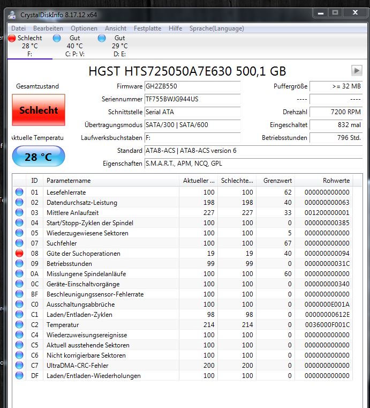Image resolution: width=370 pixels, height=408 pixels.
Task: Click the status icon for Ausschaltungsabbrüche
Action: click(x=19, y=304)
